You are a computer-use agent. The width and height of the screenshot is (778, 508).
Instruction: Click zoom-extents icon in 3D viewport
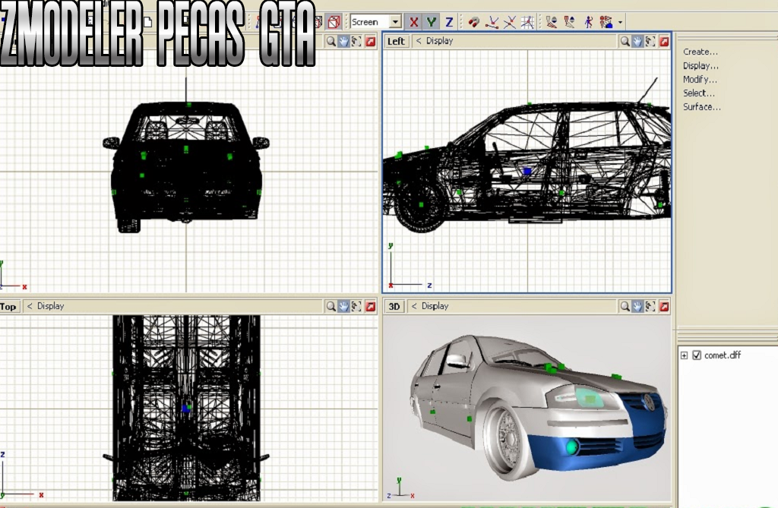coord(650,307)
